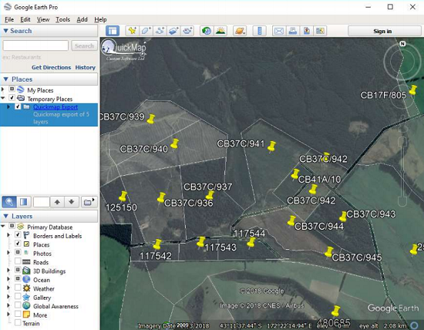Select the Add Polygon tool
This screenshot has height=330, width=424.
pyautogui.click(x=146, y=31)
